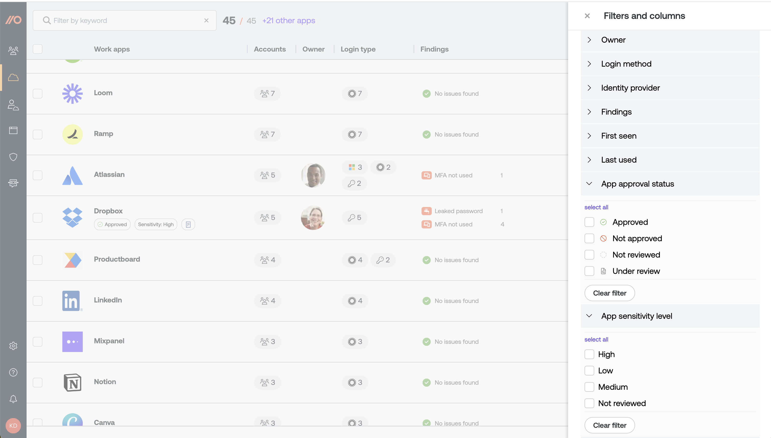Click the LinkedIn app icon

[x=72, y=300]
